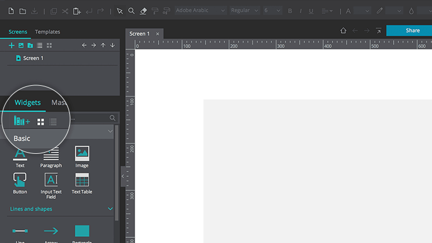Select the Text widget
The image size is (432, 243).
pos(20,157)
